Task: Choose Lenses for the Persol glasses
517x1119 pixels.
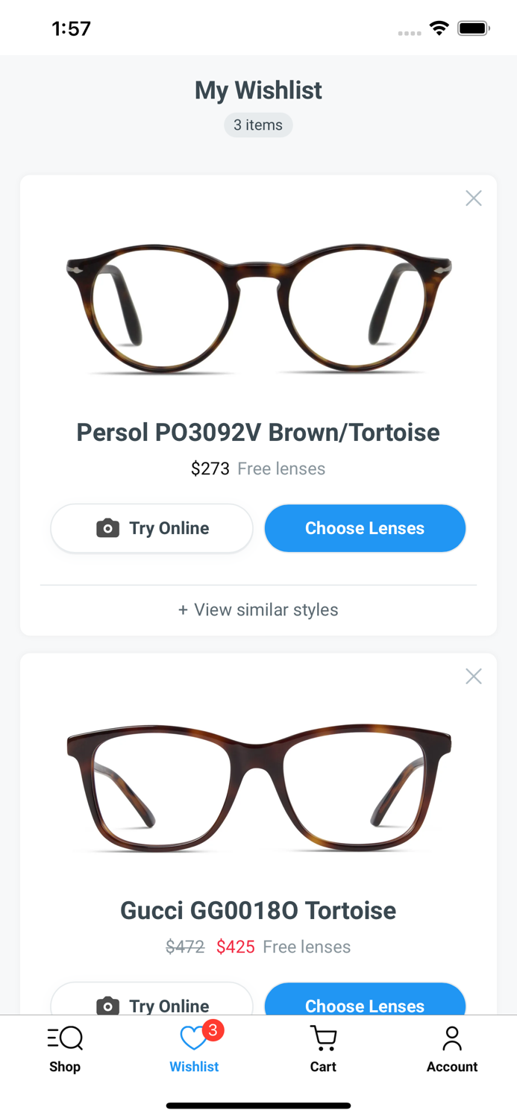Action: tap(365, 528)
